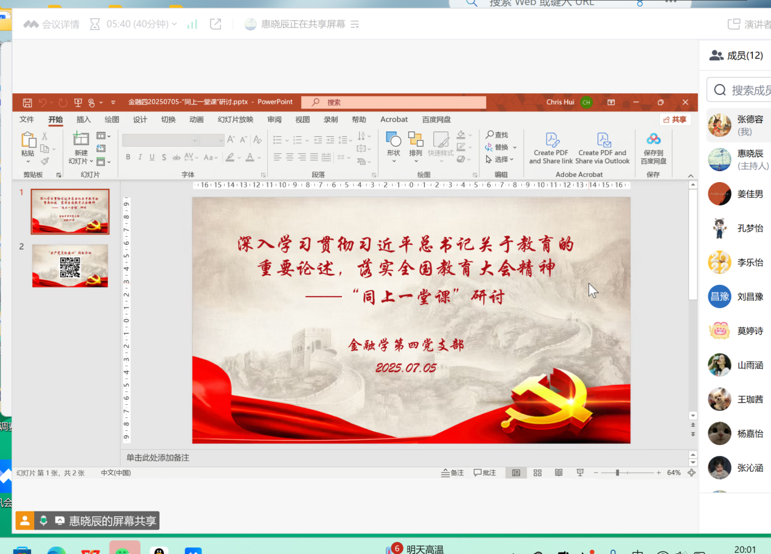Open Meeting Details (会议详情)
The height and width of the screenshot is (554, 771).
click(52, 24)
